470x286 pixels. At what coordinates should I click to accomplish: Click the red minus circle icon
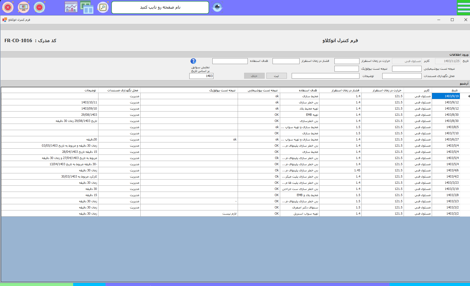(x=39, y=7)
